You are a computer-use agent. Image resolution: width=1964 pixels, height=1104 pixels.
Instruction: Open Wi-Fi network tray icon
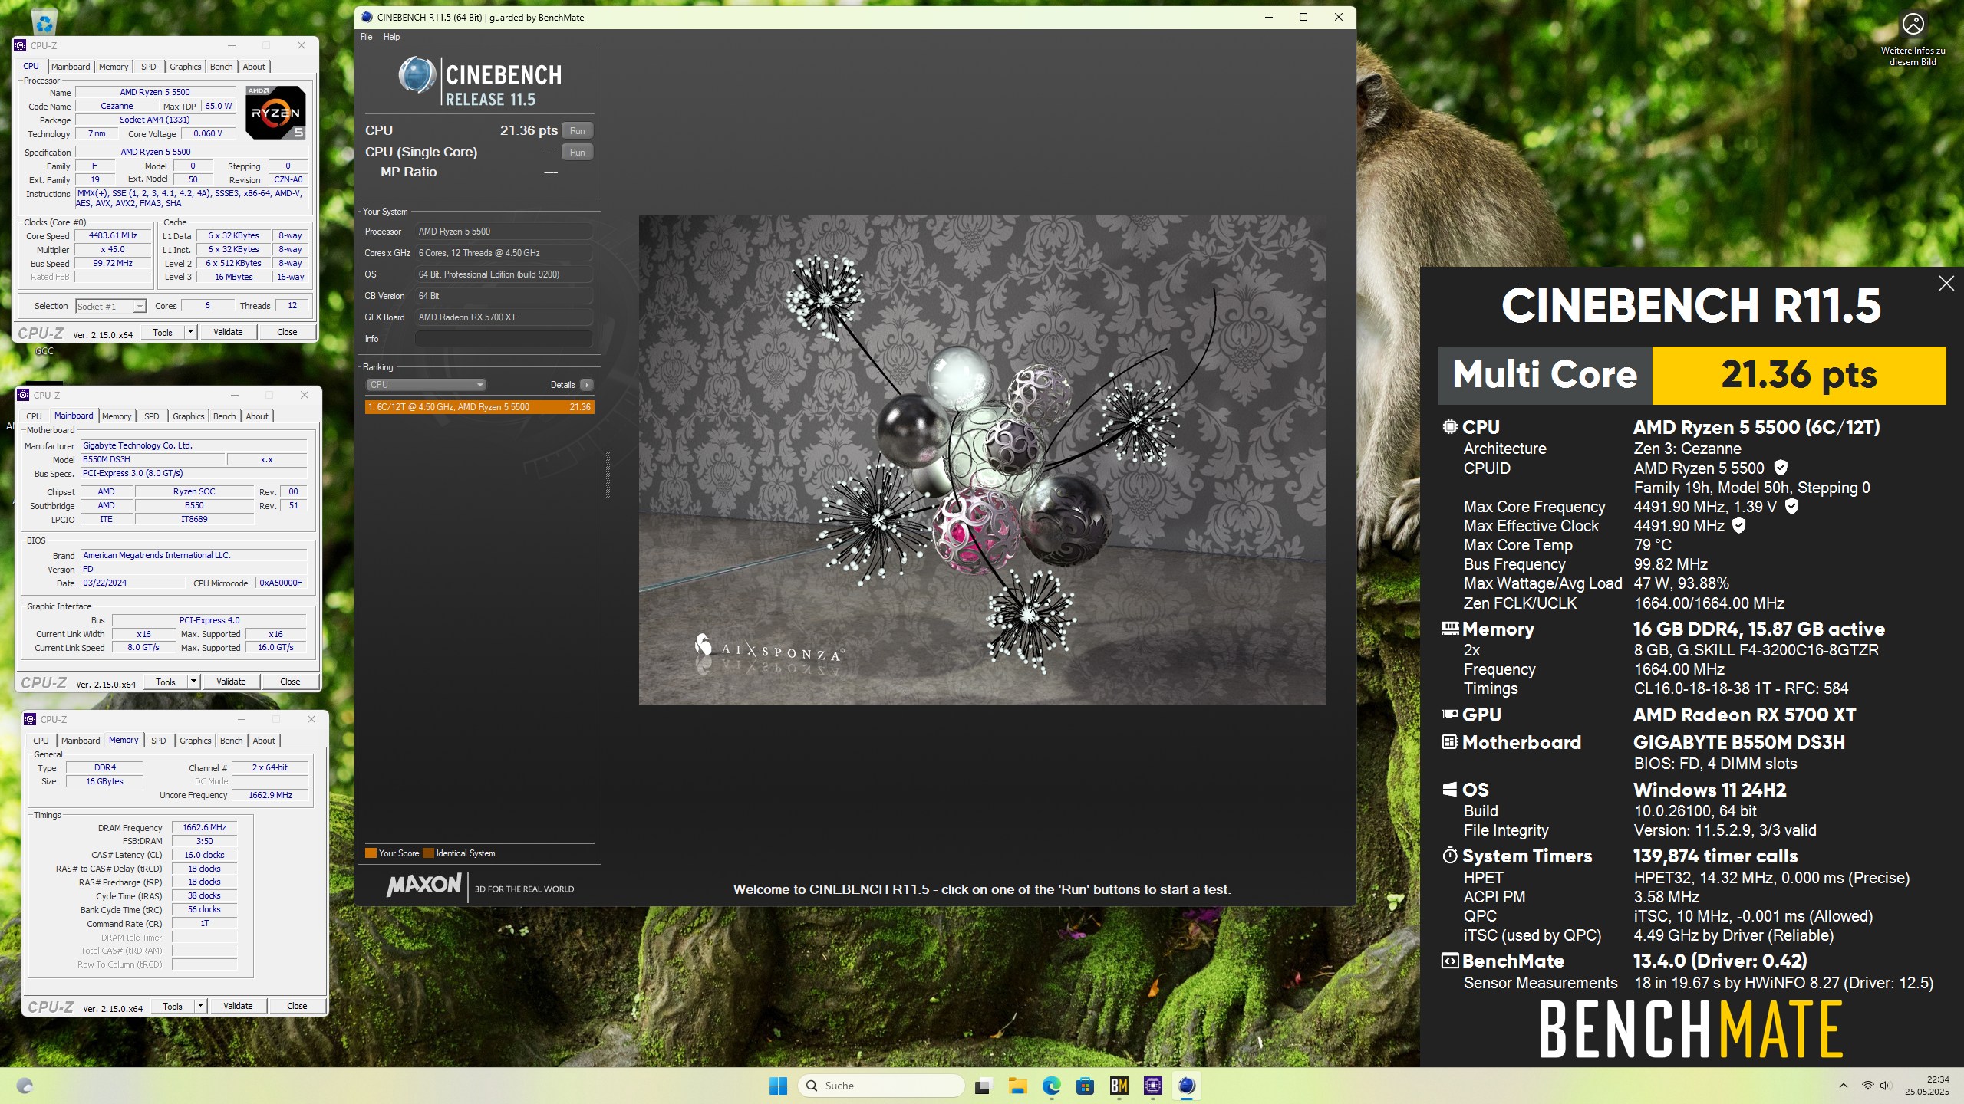point(1867,1086)
